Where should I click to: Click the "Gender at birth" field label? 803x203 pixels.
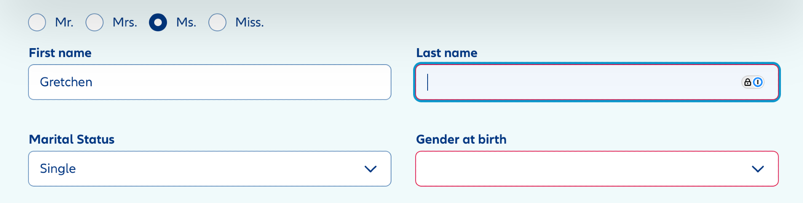coord(461,140)
